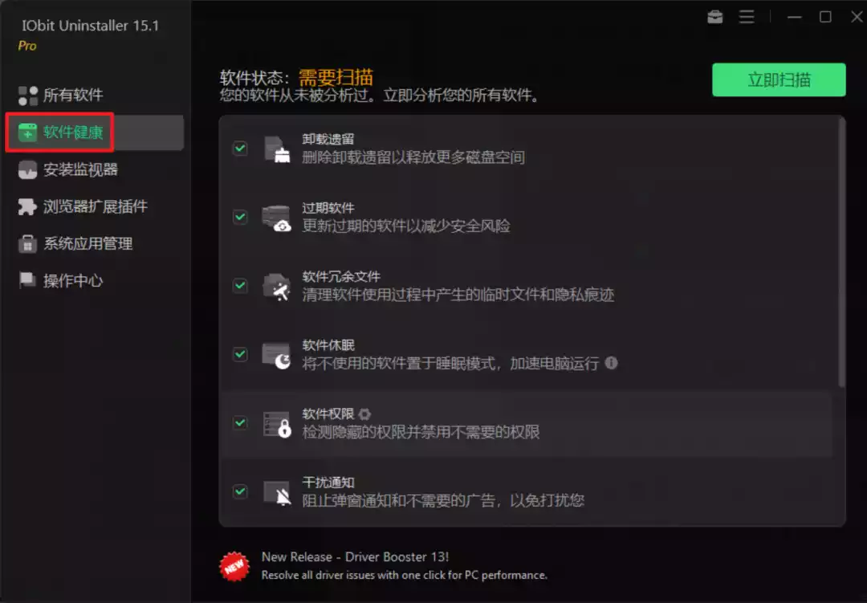Click the vertical scrollbar of the scan list
Image resolution: width=867 pixels, height=603 pixels.
pos(841,251)
